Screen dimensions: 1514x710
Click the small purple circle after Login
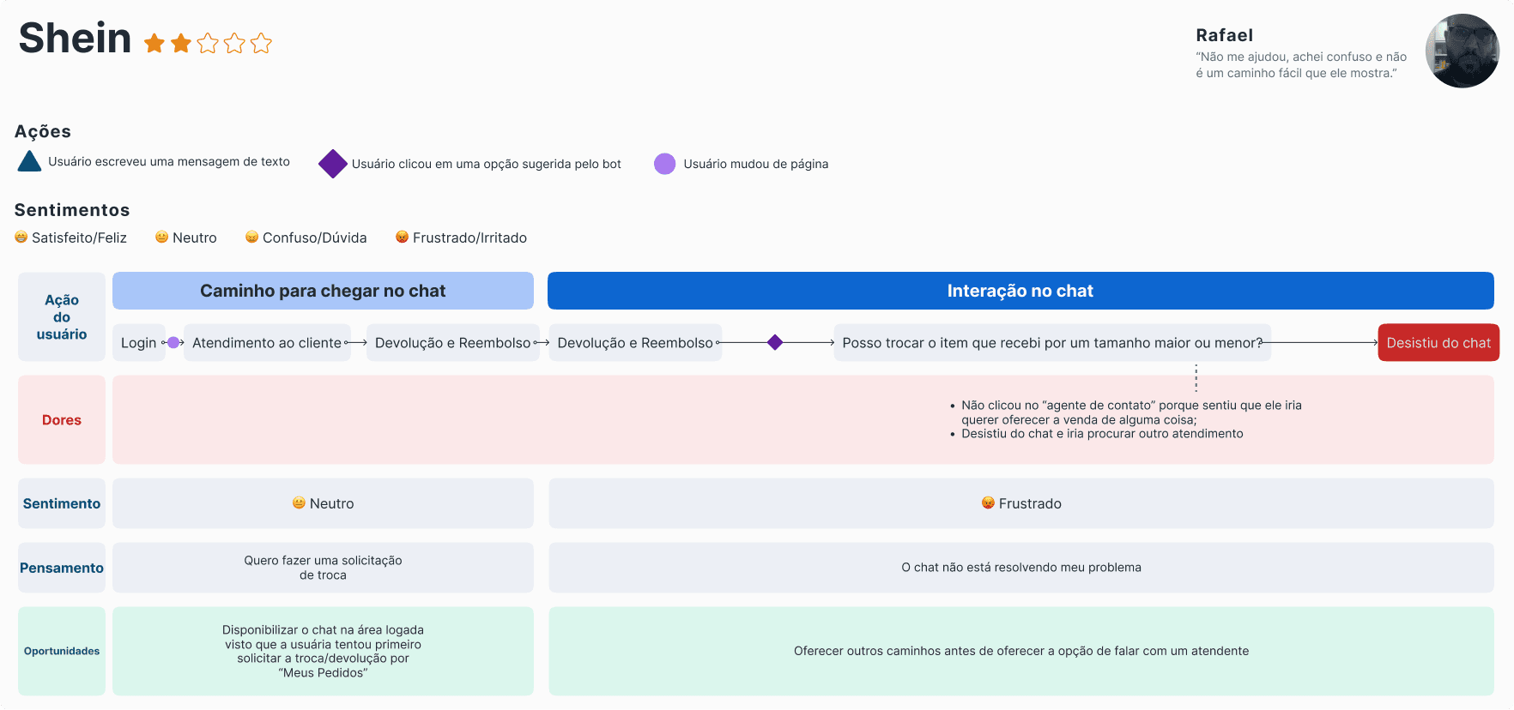point(173,343)
